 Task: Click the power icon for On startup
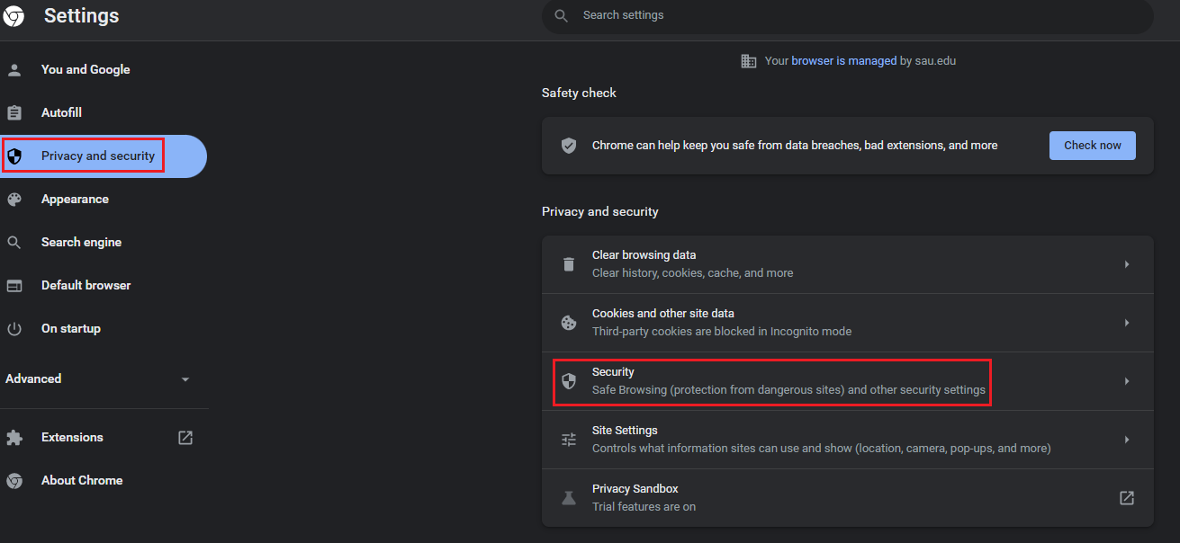[x=14, y=329]
